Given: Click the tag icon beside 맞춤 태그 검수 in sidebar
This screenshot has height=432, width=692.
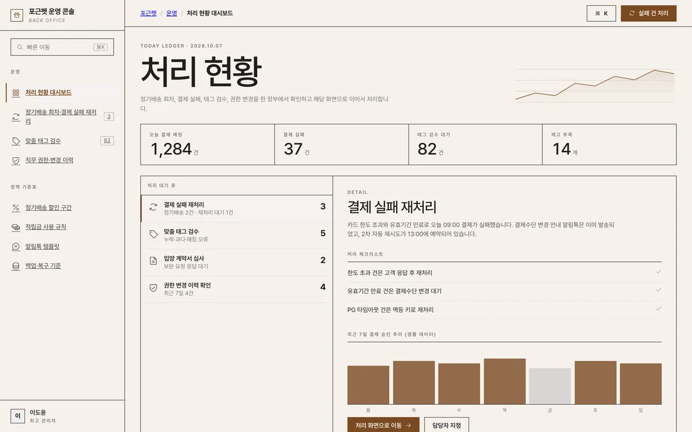Looking at the screenshot, I should click(16, 141).
